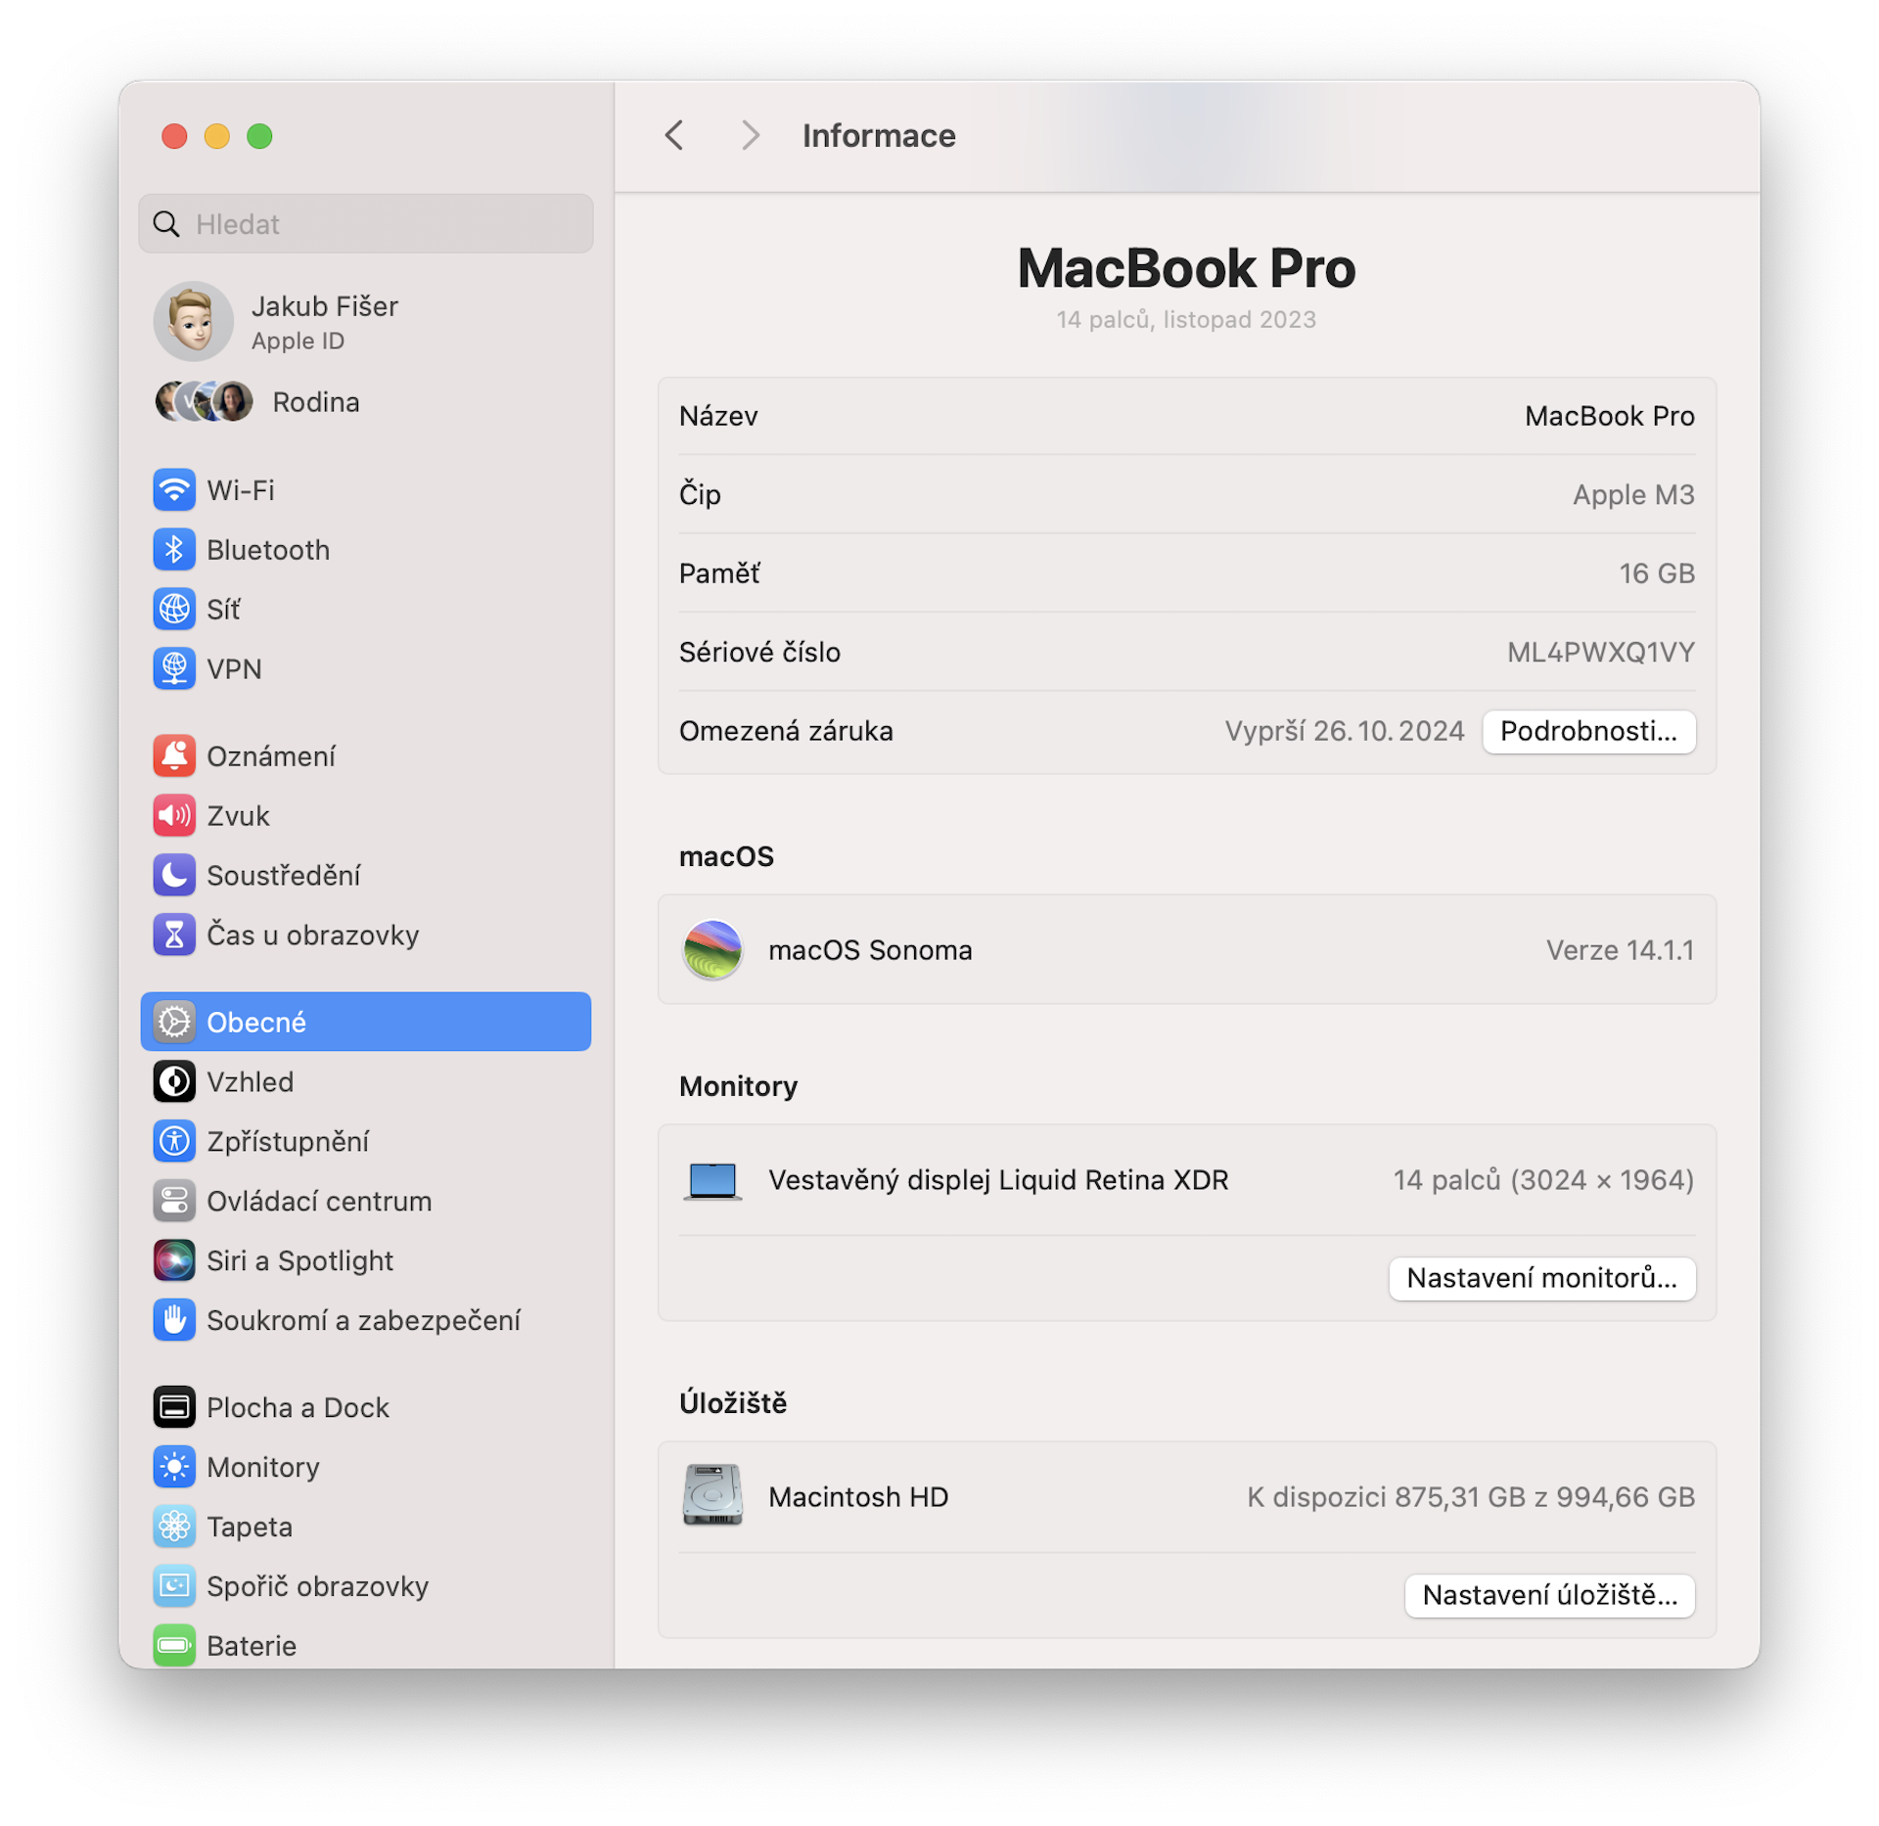
Task: Click the Sériové číslo label
Action: [x=760, y=653]
